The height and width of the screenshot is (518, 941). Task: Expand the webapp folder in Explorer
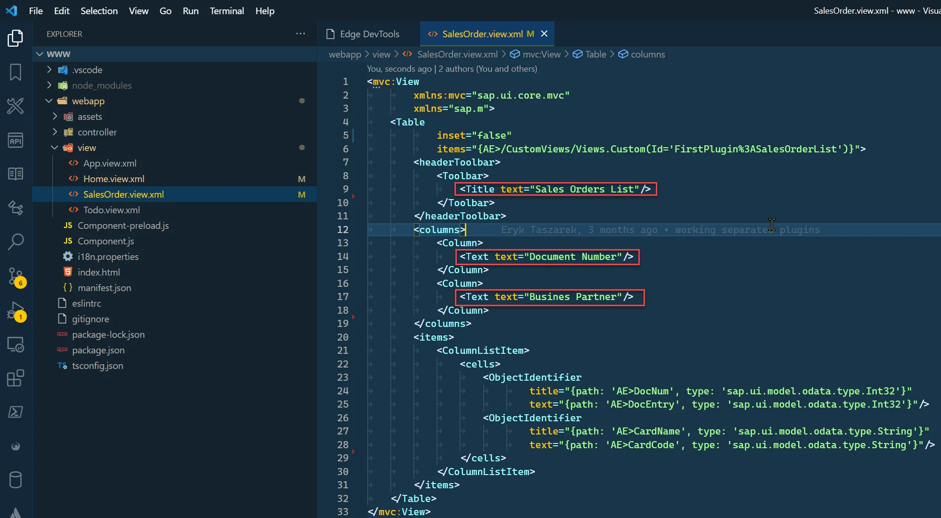click(x=89, y=100)
